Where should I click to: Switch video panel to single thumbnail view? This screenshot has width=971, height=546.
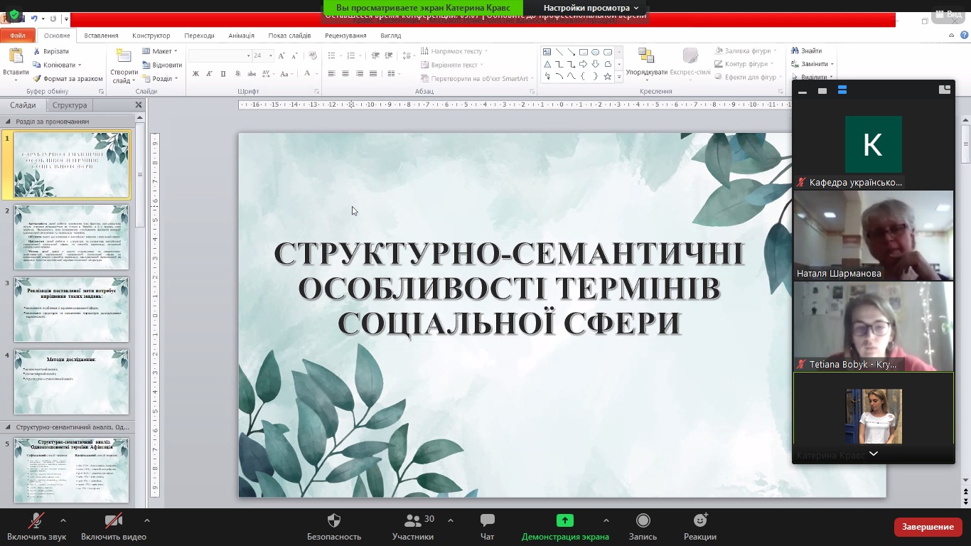(x=822, y=91)
